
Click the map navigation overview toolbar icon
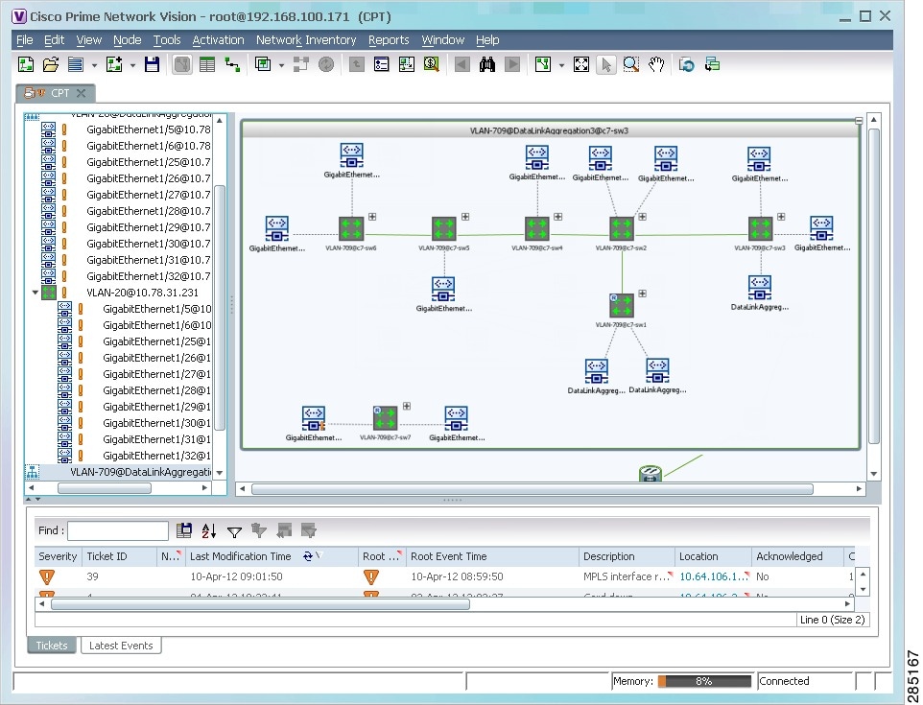pos(406,64)
